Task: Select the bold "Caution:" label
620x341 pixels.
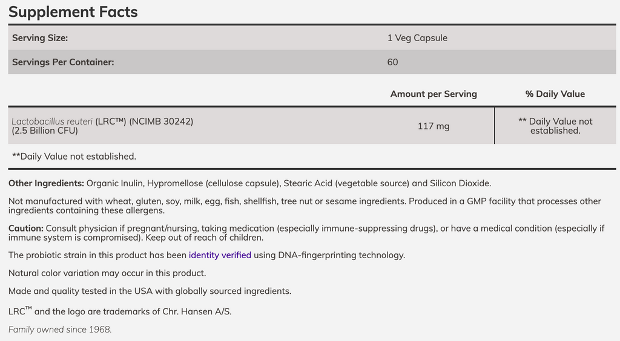Action: point(26,229)
